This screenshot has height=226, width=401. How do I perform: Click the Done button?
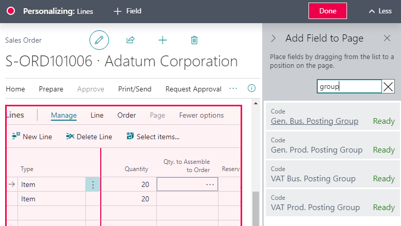pyautogui.click(x=327, y=11)
